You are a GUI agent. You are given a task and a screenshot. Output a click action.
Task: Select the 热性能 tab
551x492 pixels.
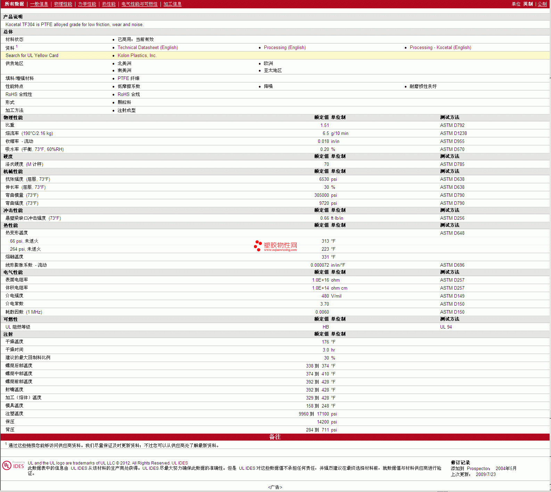[109, 4]
